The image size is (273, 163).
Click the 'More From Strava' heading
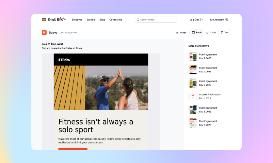[x=199, y=46]
